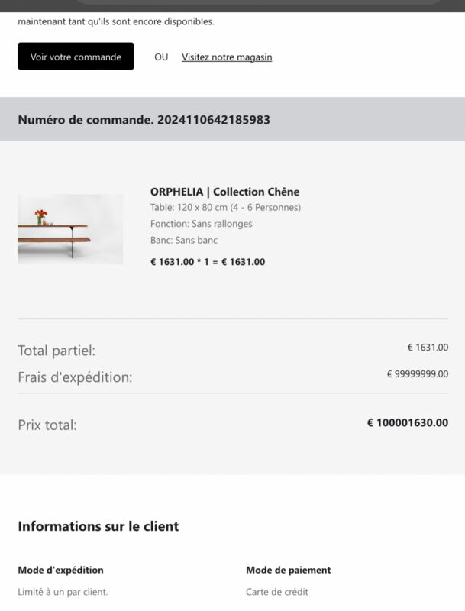
Task: Click the Voir votre commande button
Action: (76, 56)
